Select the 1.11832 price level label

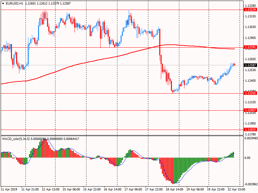[x=251, y=130]
